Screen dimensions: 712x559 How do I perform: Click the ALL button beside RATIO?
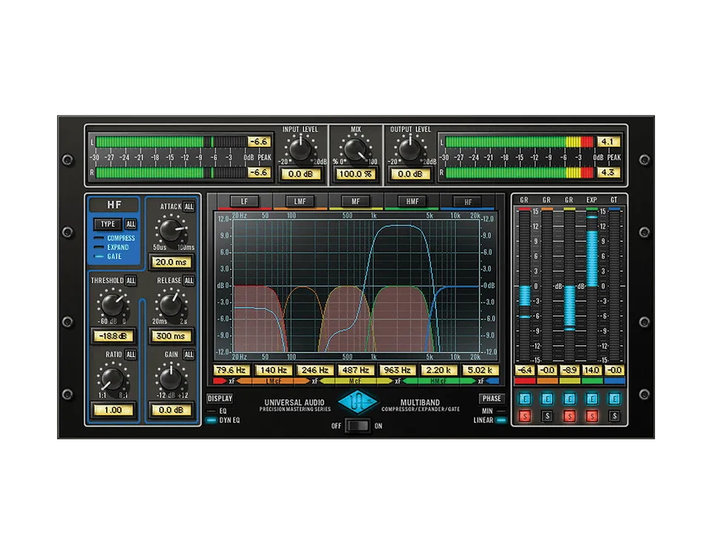131,355
